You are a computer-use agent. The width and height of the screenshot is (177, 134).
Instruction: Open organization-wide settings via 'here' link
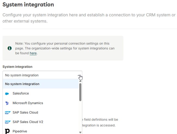point(33,53)
